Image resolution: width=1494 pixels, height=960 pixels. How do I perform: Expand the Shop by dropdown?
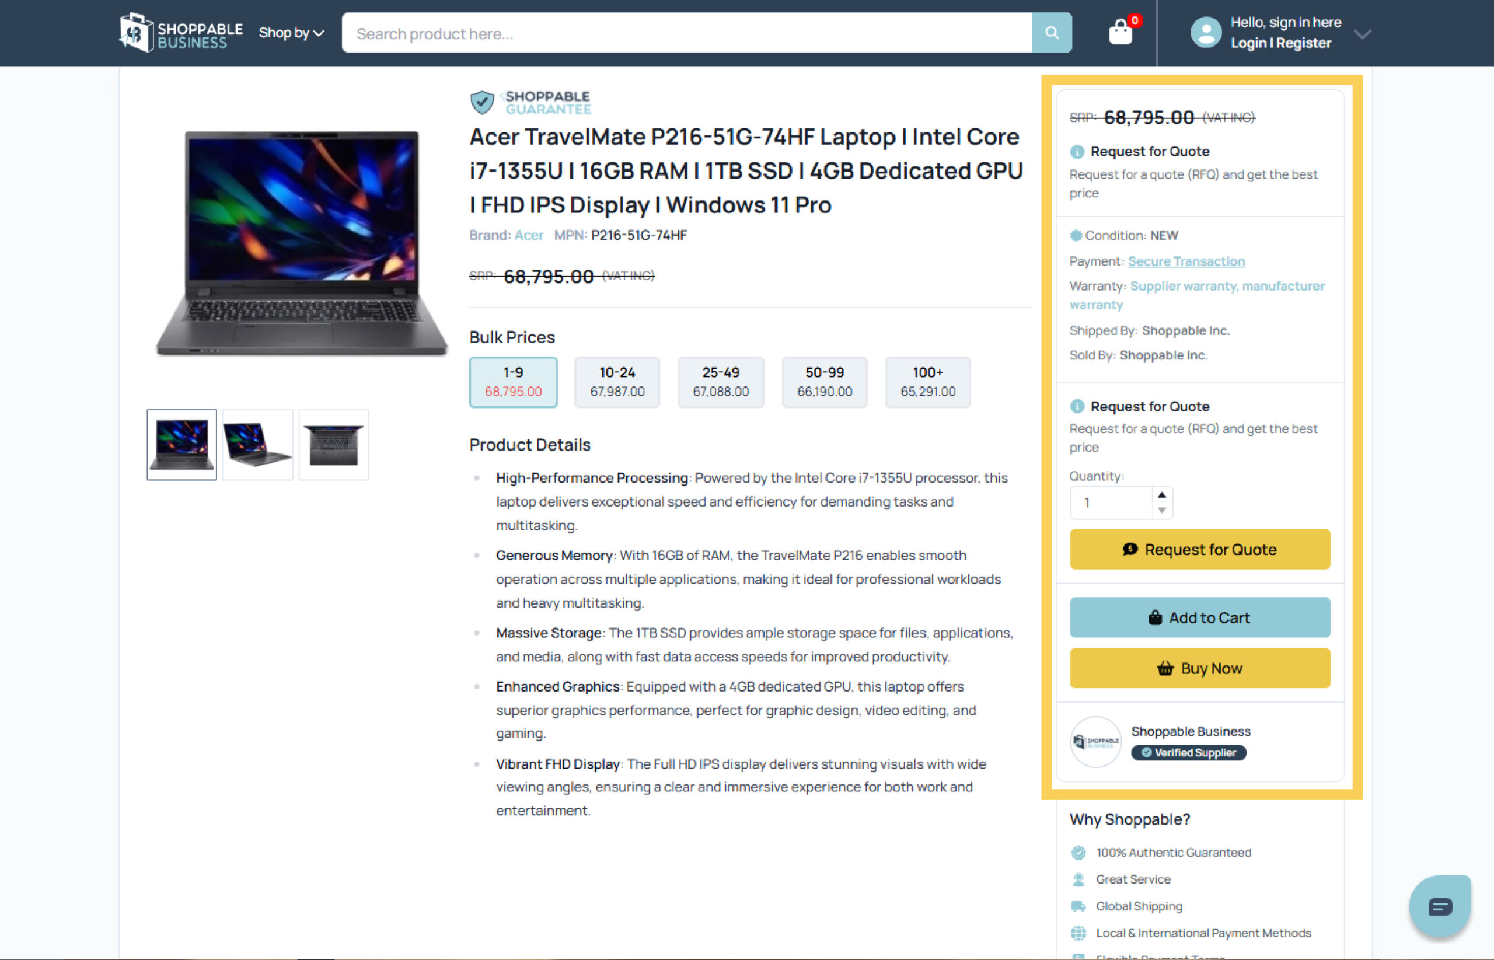[x=292, y=33]
